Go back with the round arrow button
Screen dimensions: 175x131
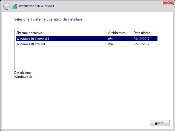pyautogui.click(x=7, y=6)
